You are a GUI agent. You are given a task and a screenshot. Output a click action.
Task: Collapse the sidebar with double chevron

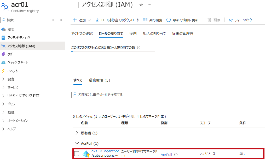tap(61, 20)
